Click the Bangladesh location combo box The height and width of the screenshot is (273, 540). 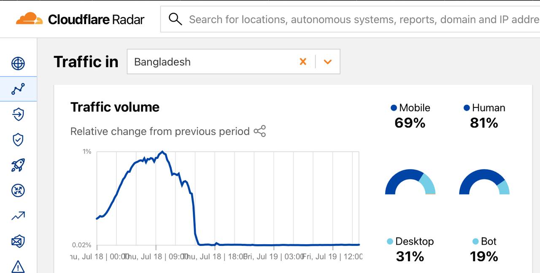[x=211, y=62]
